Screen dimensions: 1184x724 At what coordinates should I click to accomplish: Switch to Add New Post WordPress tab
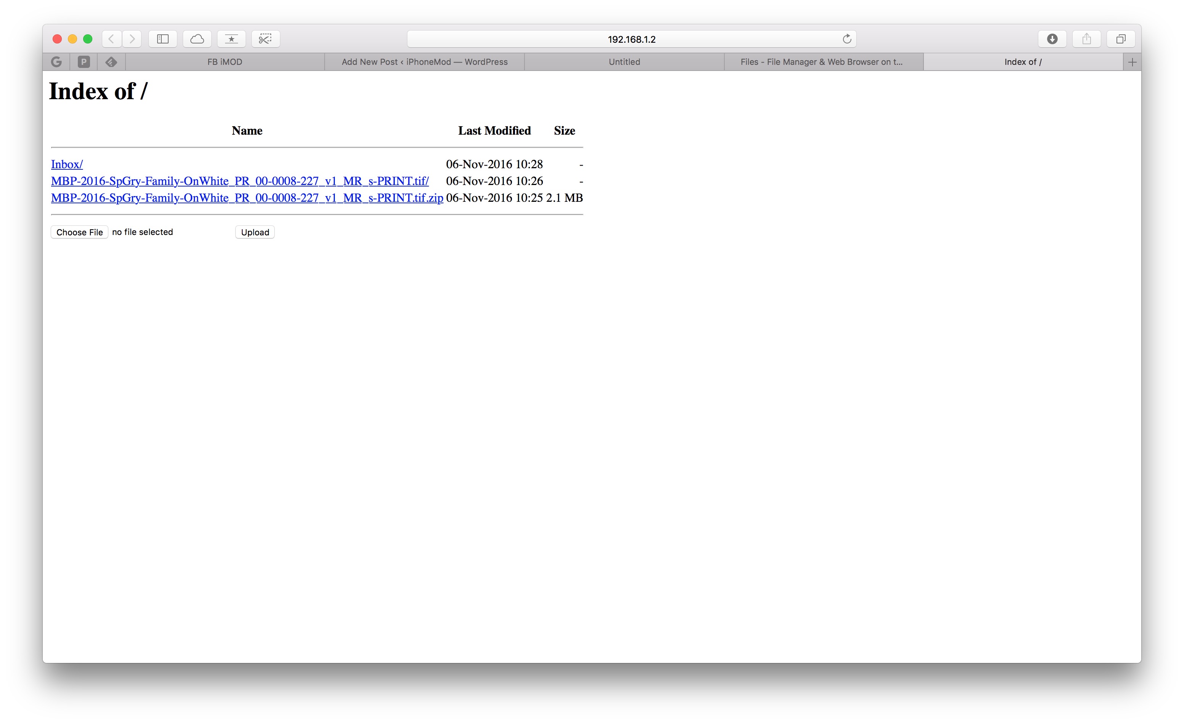coord(424,62)
